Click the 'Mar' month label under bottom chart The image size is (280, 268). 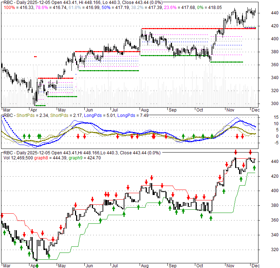point(7,266)
